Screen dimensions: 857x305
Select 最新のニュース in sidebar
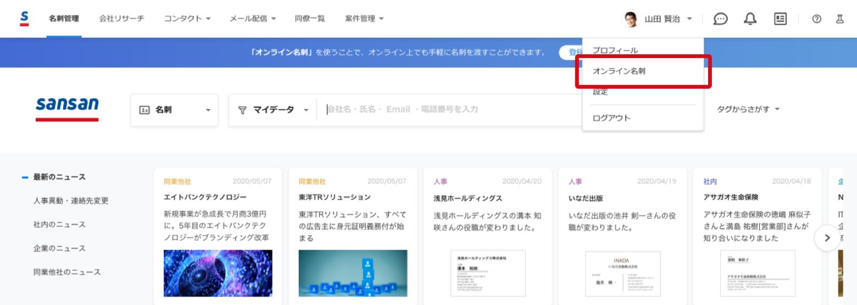[x=59, y=177]
